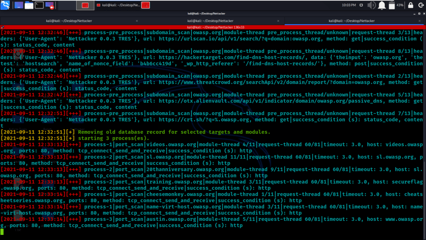Close the third terminal tab

420,21
